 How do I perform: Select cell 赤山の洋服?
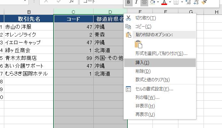point(29,27)
